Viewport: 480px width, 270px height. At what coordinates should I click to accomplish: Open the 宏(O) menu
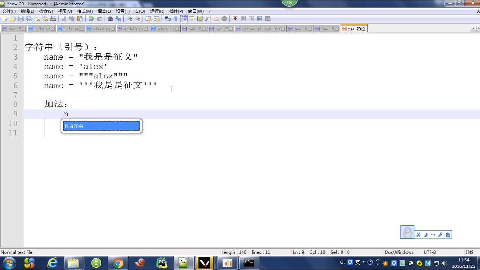tap(140, 11)
